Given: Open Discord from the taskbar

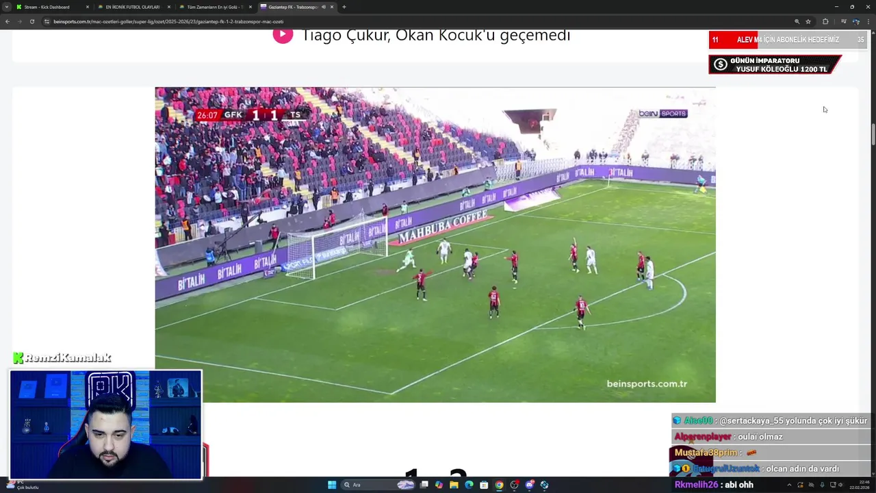Looking at the screenshot, I should [x=529, y=485].
